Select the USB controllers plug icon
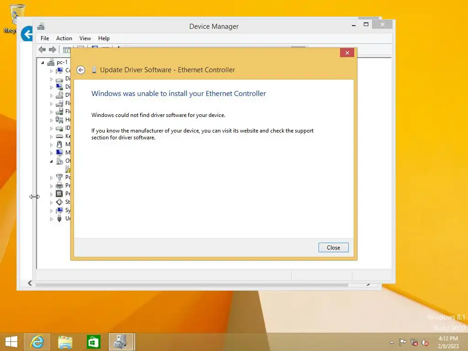This screenshot has height=351, width=468. pos(59,218)
